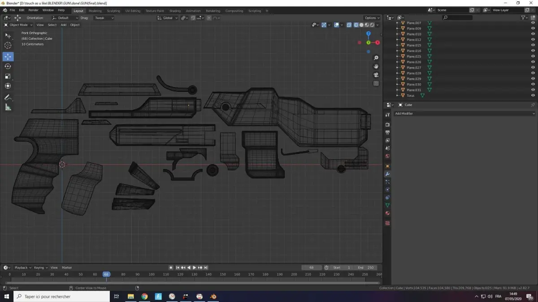Open Output properties tab
The height and width of the screenshot is (302, 538).
pos(388,132)
